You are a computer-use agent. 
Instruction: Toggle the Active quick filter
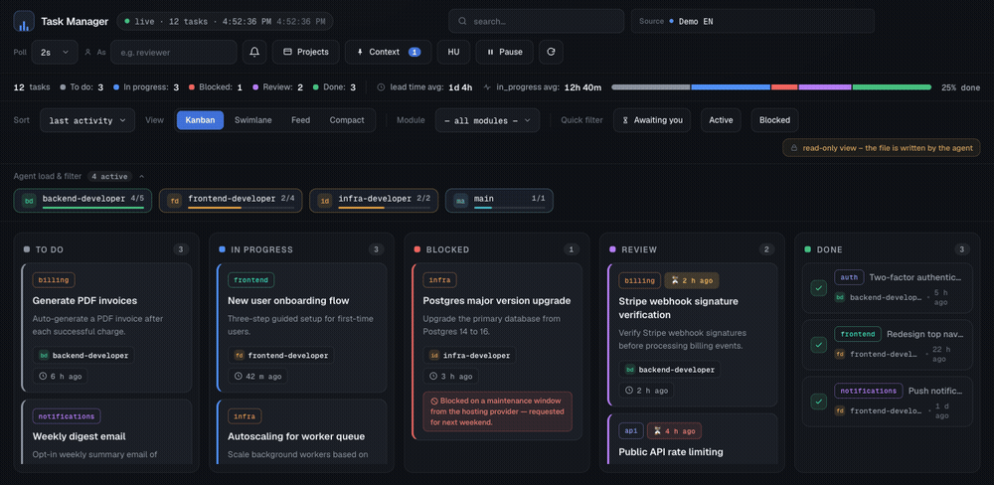tap(721, 120)
